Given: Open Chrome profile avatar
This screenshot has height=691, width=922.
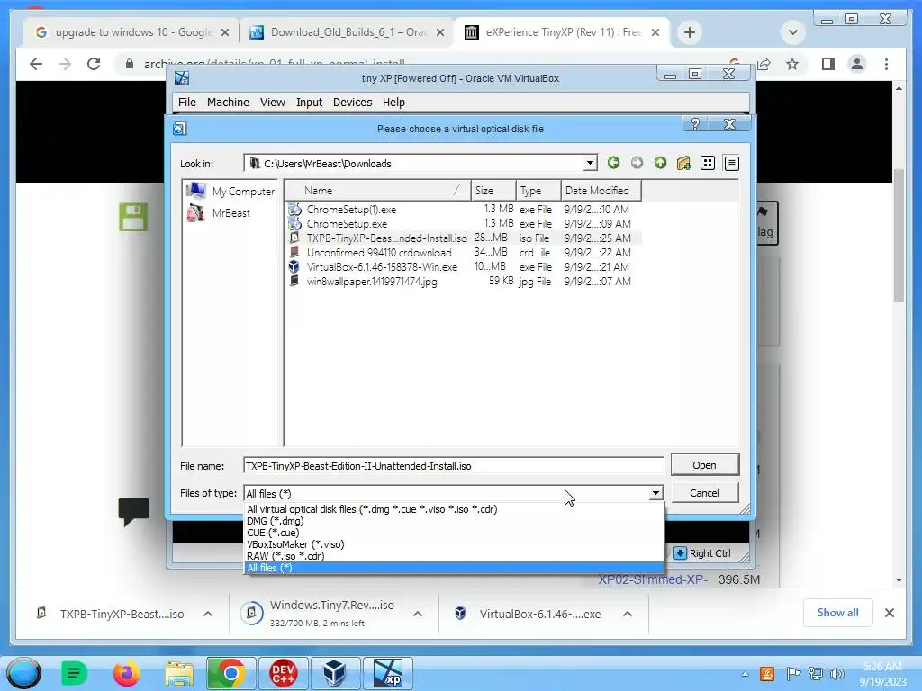Looking at the screenshot, I should click(857, 64).
